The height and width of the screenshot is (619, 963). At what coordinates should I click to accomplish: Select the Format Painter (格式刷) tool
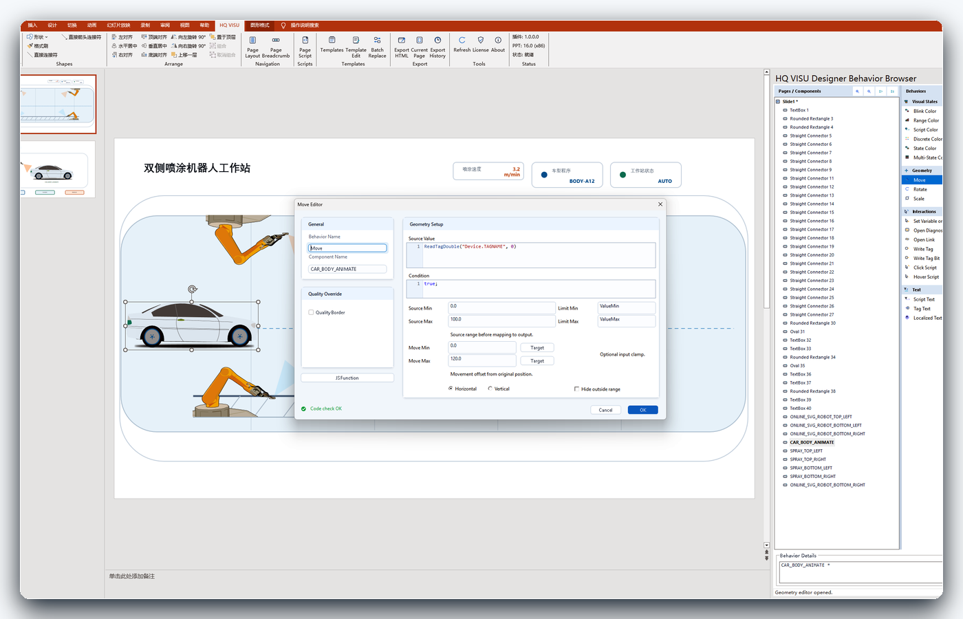[x=38, y=46]
